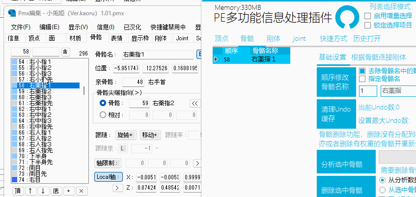
Task: Click the move-bone-down arrow button
Action: tap(43, 191)
